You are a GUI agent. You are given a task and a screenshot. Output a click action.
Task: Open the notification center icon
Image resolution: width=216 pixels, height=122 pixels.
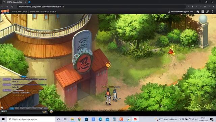tap(212, 119)
